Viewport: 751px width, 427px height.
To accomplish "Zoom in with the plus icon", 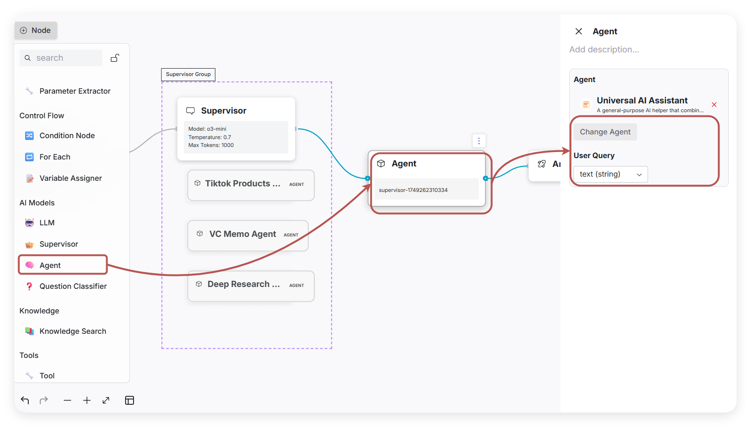I will click(87, 400).
